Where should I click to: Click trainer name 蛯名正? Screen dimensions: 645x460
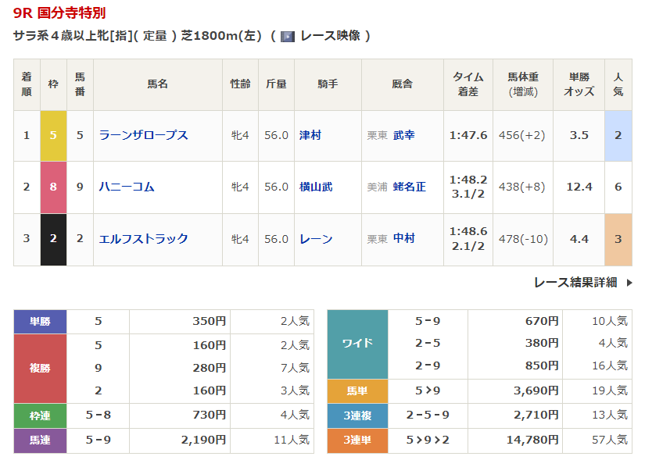(410, 187)
